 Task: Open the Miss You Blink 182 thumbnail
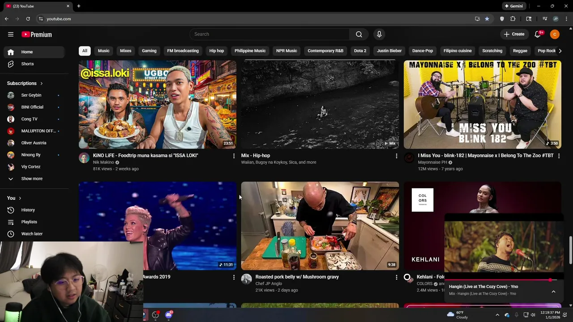tap(483, 104)
